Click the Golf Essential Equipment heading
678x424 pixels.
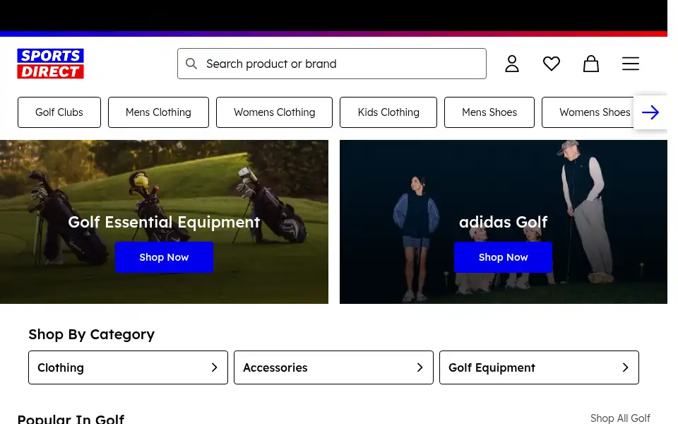[x=164, y=222]
